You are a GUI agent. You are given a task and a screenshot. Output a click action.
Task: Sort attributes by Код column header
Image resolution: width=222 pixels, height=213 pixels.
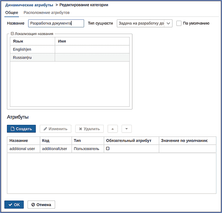[56, 141]
